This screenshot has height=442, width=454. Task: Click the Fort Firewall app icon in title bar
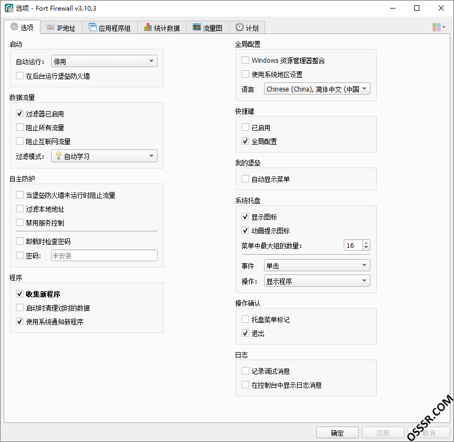9,8
